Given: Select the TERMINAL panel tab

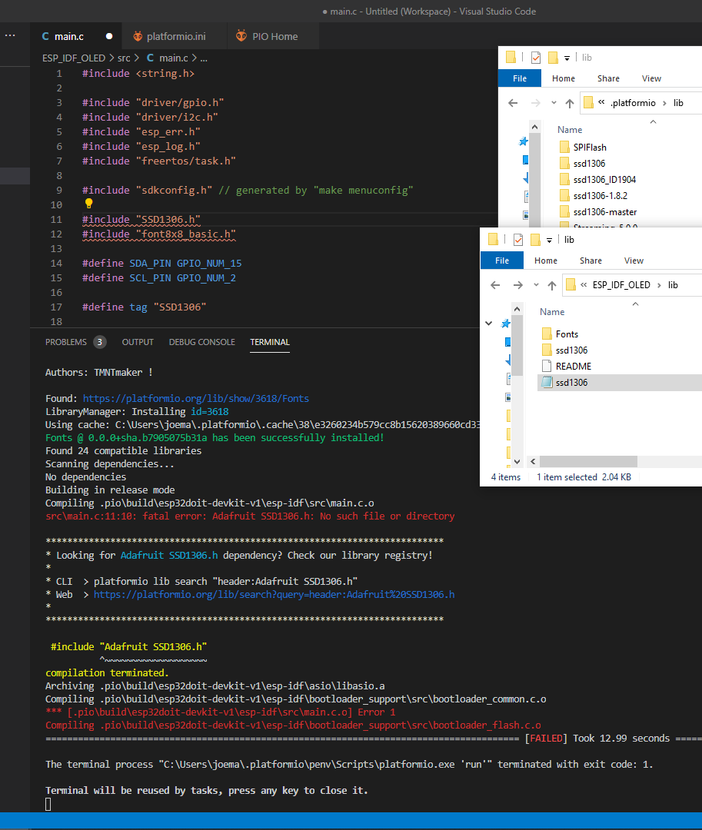Looking at the screenshot, I should click(x=269, y=342).
